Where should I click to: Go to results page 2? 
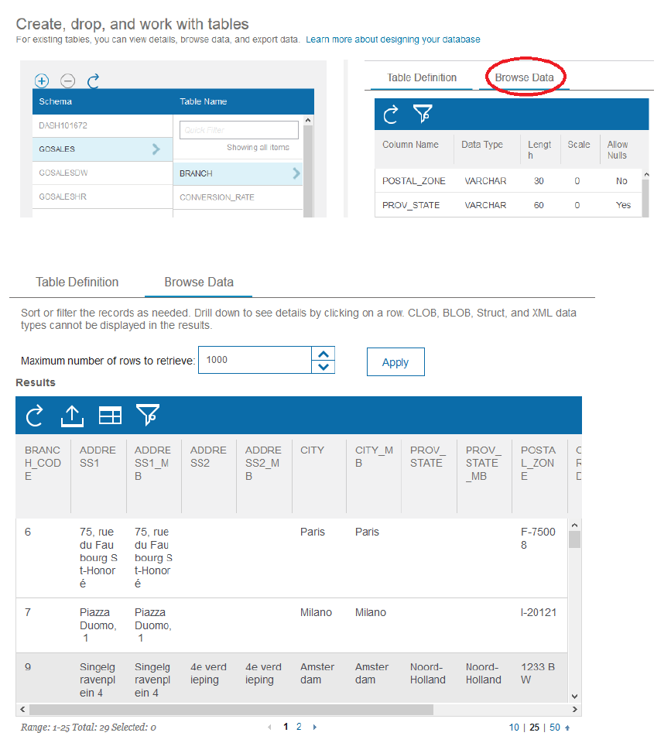(x=299, y=727)
